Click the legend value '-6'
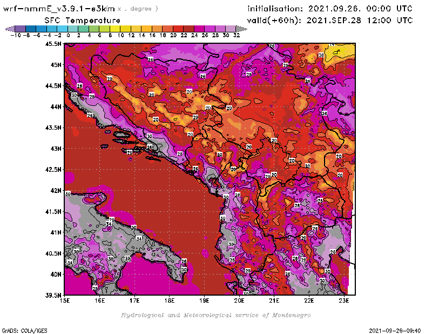Viewport: 432px width, 334px height. click(37, 35)
